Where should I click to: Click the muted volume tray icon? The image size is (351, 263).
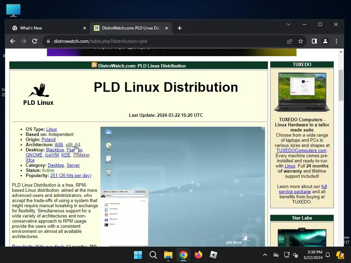click(x=296, y=255)
